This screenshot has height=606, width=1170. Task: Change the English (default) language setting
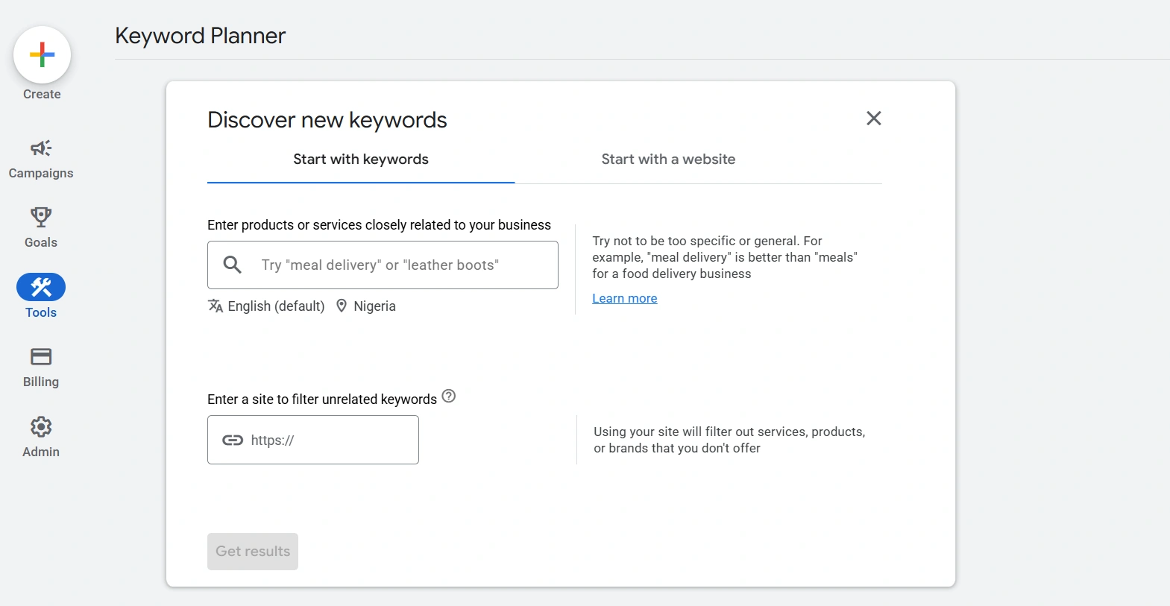(x=276, y=306)
